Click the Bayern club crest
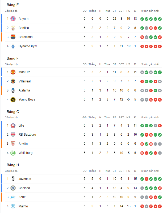Viewport: 167px width, 213px height. point(13,19)
